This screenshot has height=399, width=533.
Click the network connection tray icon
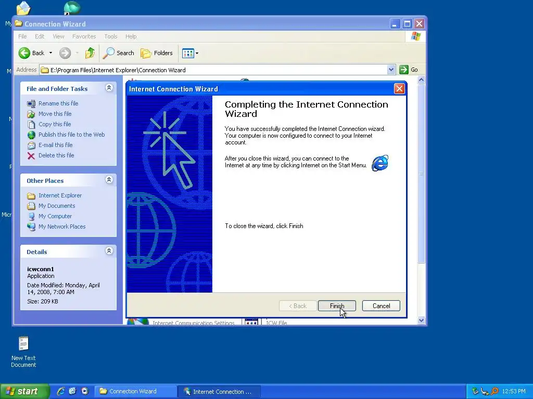pyautogui.click(x=485, y=392)
